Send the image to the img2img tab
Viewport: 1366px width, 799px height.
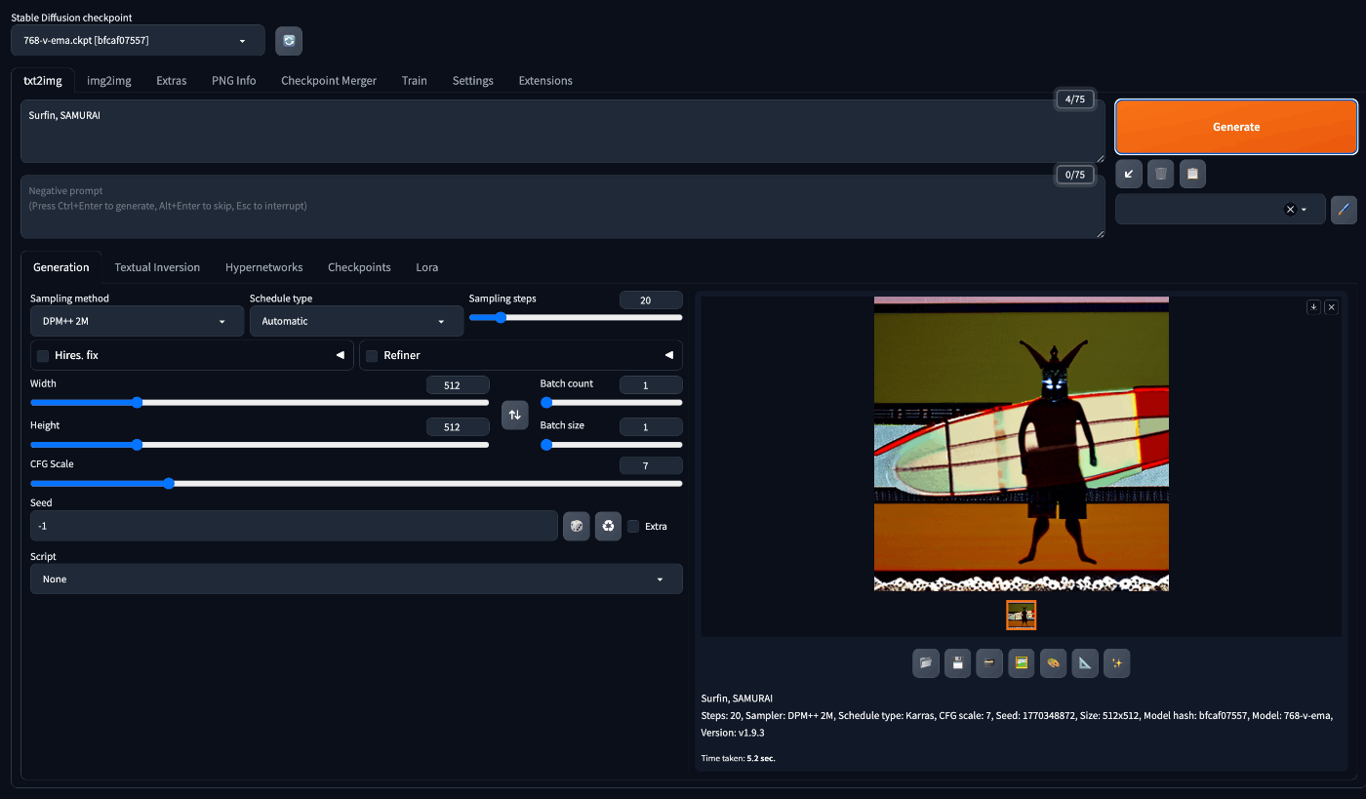pos(1022,663)
